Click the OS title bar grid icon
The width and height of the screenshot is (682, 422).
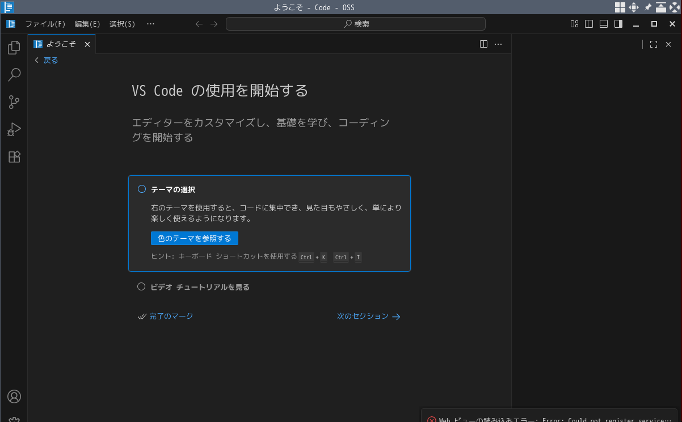(x=620, y=7)
